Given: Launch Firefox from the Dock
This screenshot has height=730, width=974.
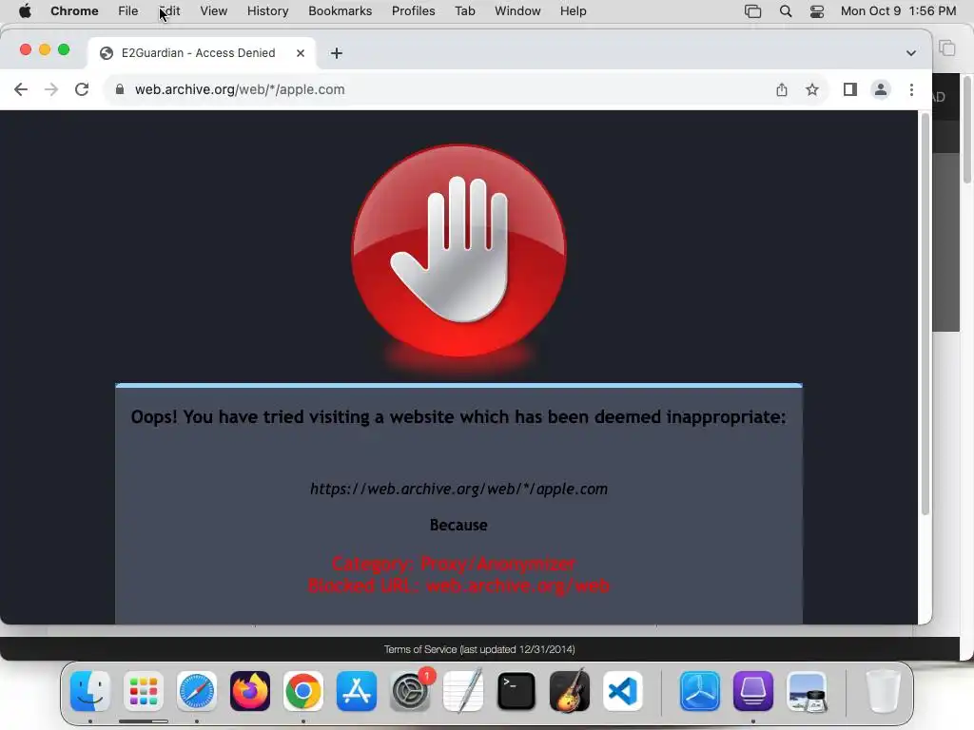Looking at the screenshot, I should pyautogui.click(x=250, y=691).
